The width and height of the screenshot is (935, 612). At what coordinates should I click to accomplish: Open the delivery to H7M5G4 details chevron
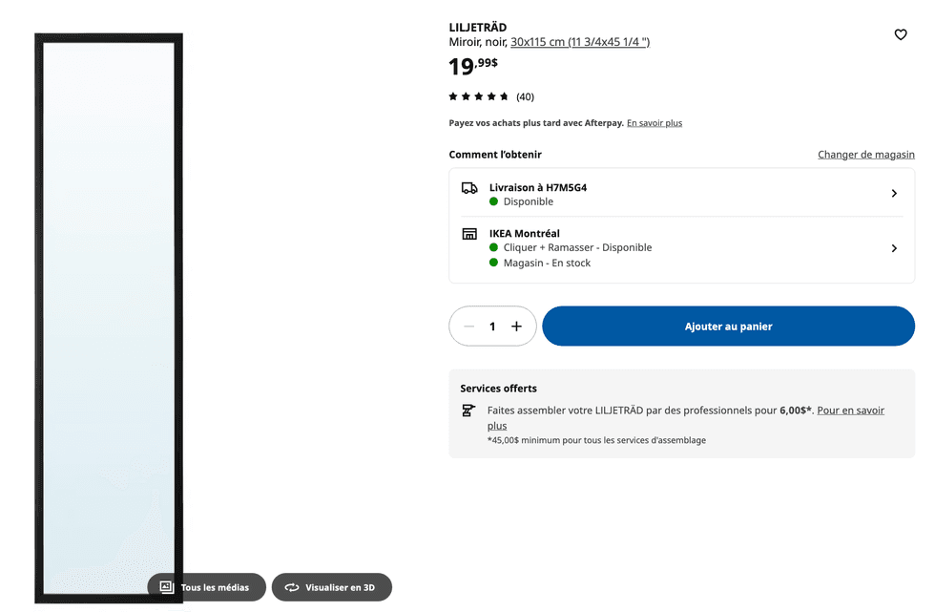coord(894,193)
